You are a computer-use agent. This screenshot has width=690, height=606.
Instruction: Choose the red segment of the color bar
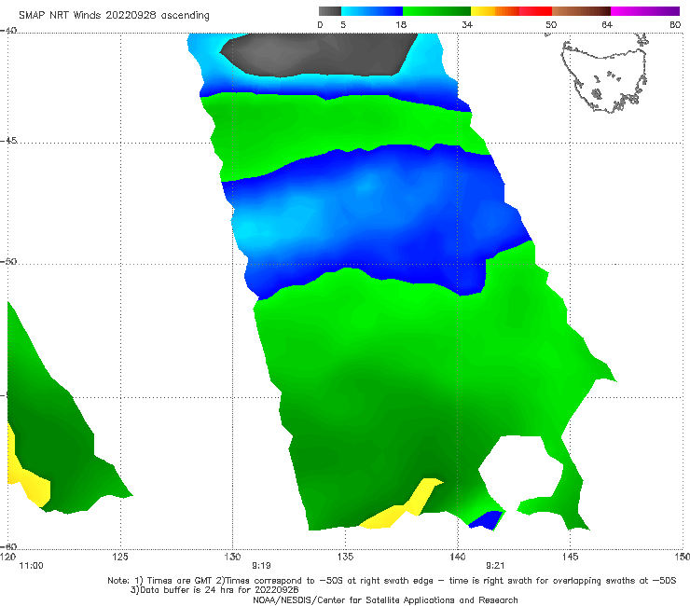coord(535,11)
